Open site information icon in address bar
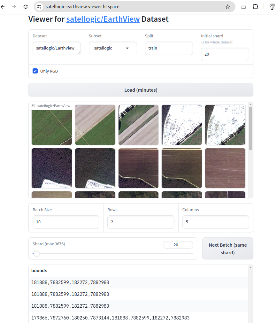The height and width of the screenshot is (323, 276). point(39,7)
